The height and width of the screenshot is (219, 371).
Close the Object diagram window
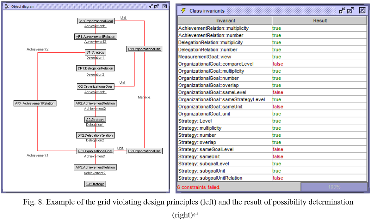point(165,6)
